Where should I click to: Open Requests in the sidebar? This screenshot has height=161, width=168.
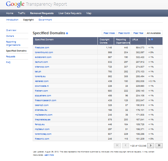tap(11, 56)
